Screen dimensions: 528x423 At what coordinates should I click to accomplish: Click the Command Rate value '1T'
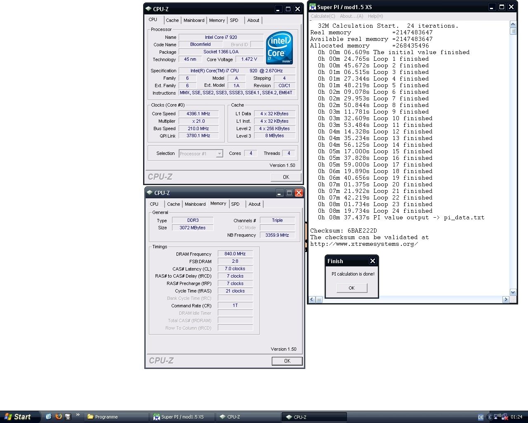[235, 306]
